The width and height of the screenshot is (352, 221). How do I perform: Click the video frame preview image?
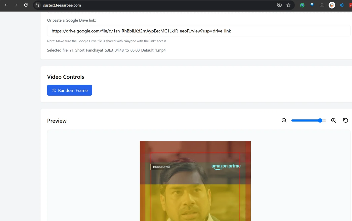(x=195, y=181)
